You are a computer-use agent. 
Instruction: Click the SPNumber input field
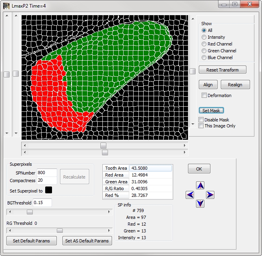click(47, 173)
